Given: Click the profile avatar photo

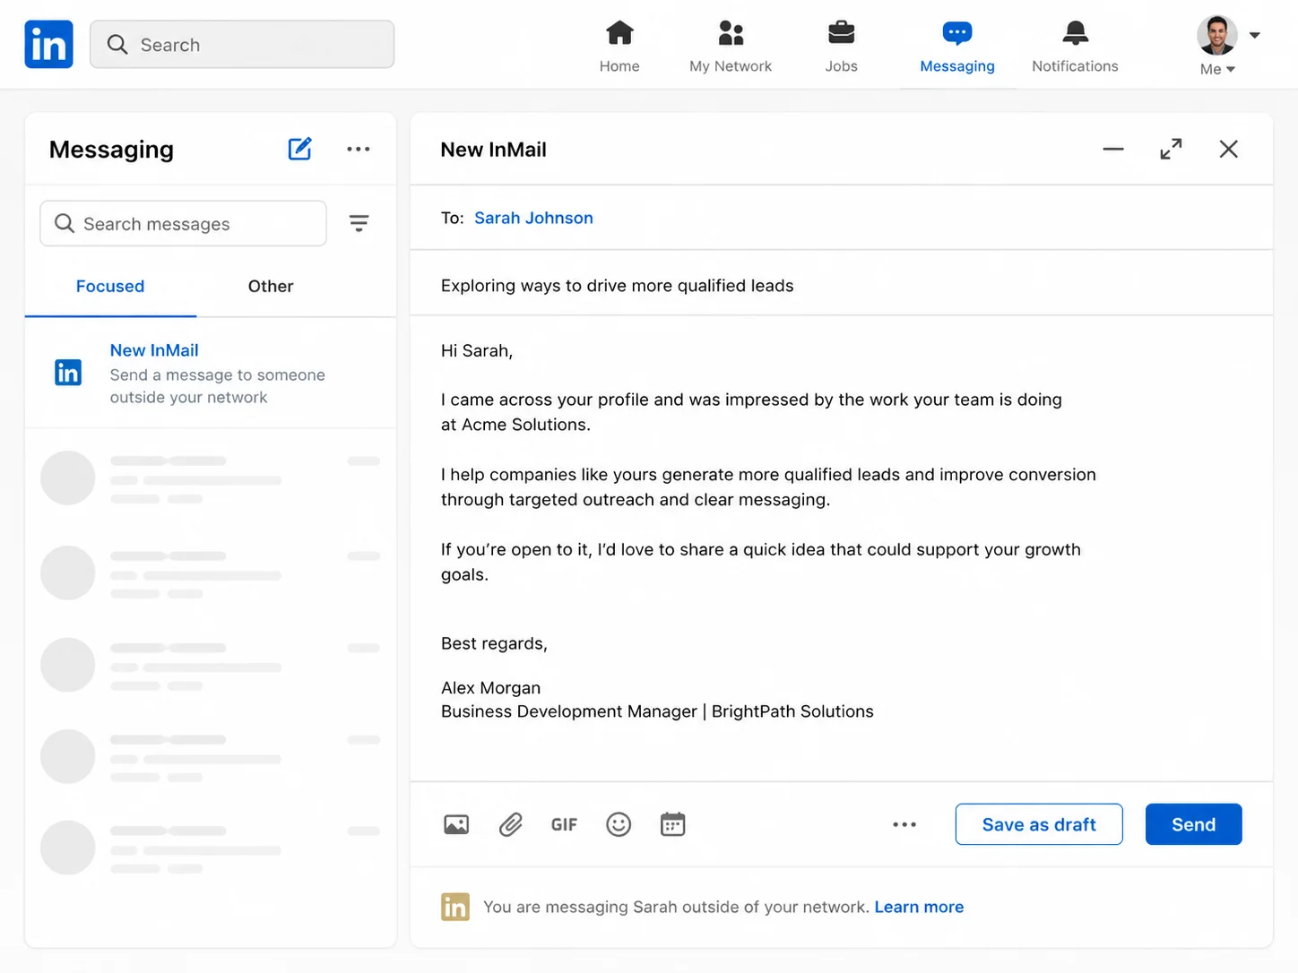Looking at the screenshot, I should tap(1216, 35).
